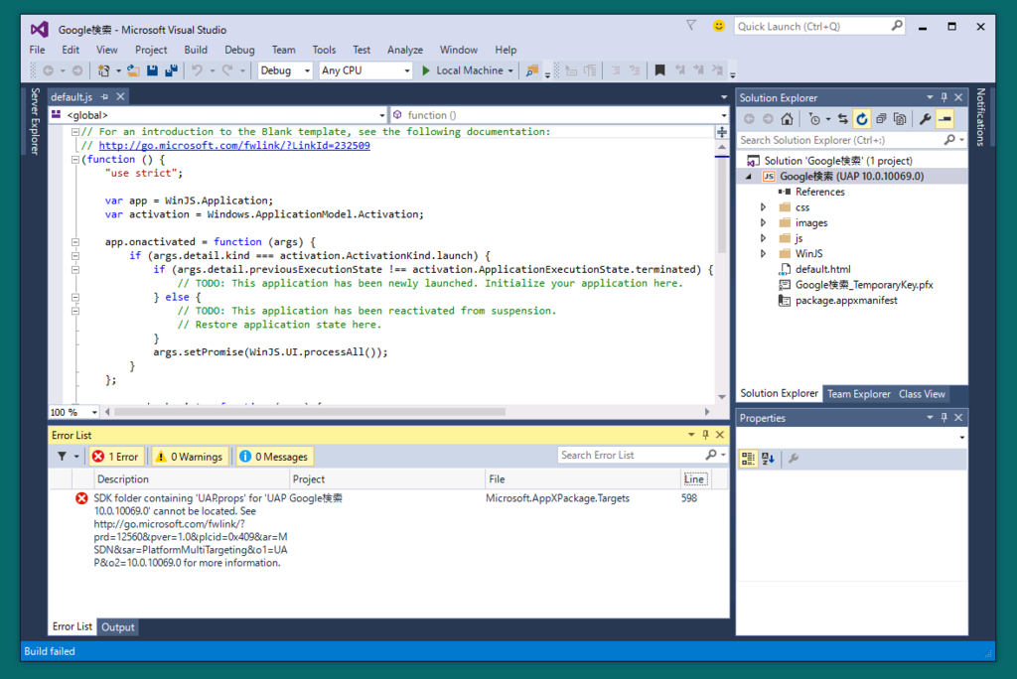This screenshot has height=679, width=1017.
Task: Refresh the Solution Explorer view
Action: [x=862, y=119]
